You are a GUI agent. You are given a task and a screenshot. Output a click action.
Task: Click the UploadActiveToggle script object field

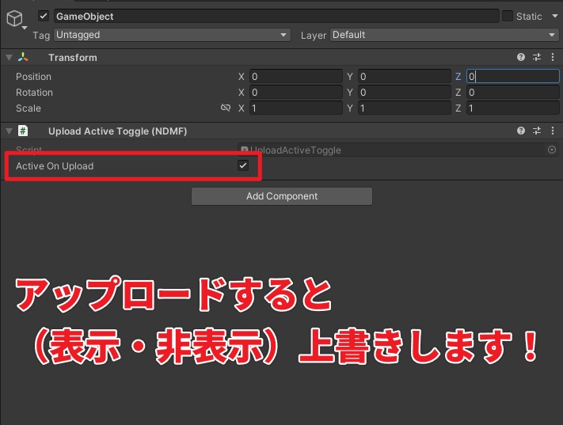coord(398,150)
